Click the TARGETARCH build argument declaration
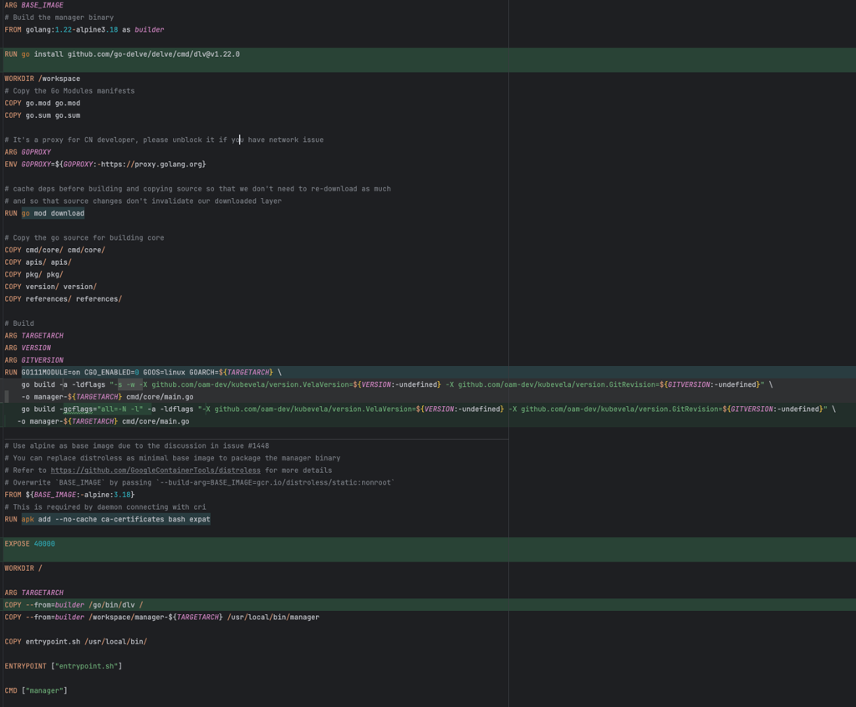Viewport: 856px width, 707px height. 33,335
